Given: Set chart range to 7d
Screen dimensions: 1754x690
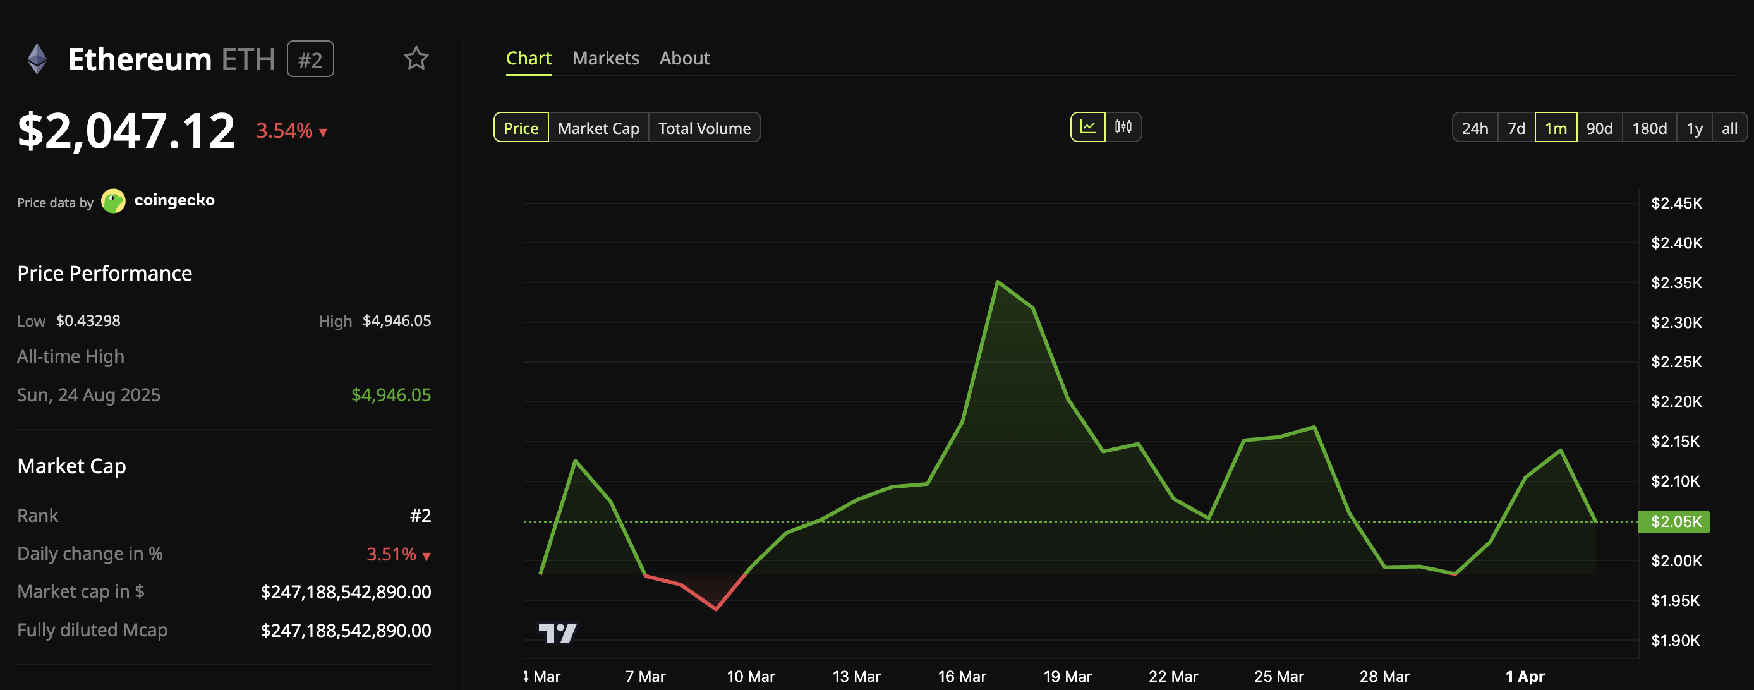Looking at the screenshot, I should (1516, 128).
